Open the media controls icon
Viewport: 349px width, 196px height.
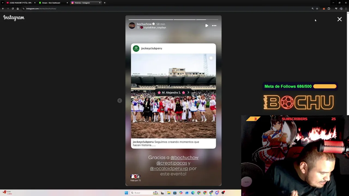coord(336,8)
